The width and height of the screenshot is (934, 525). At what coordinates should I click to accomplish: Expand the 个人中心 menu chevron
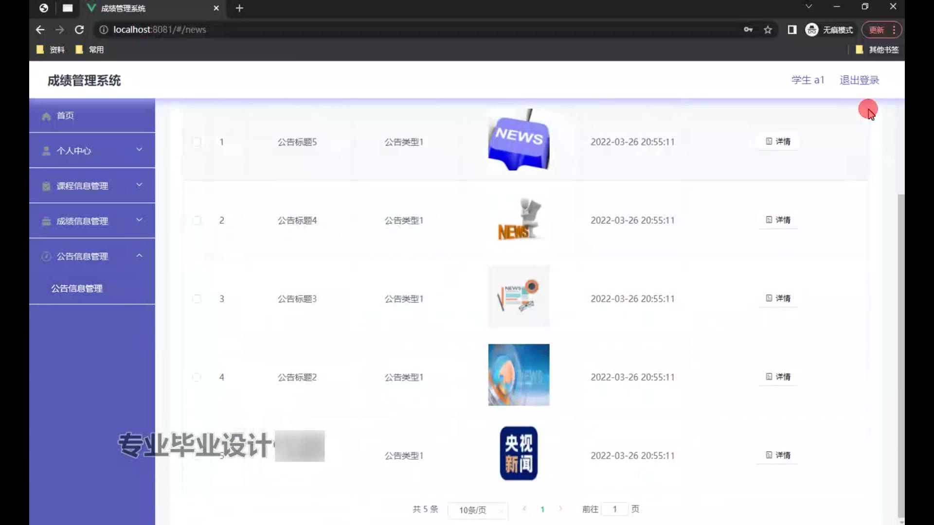pyautogui.click(x=139, y=150)
